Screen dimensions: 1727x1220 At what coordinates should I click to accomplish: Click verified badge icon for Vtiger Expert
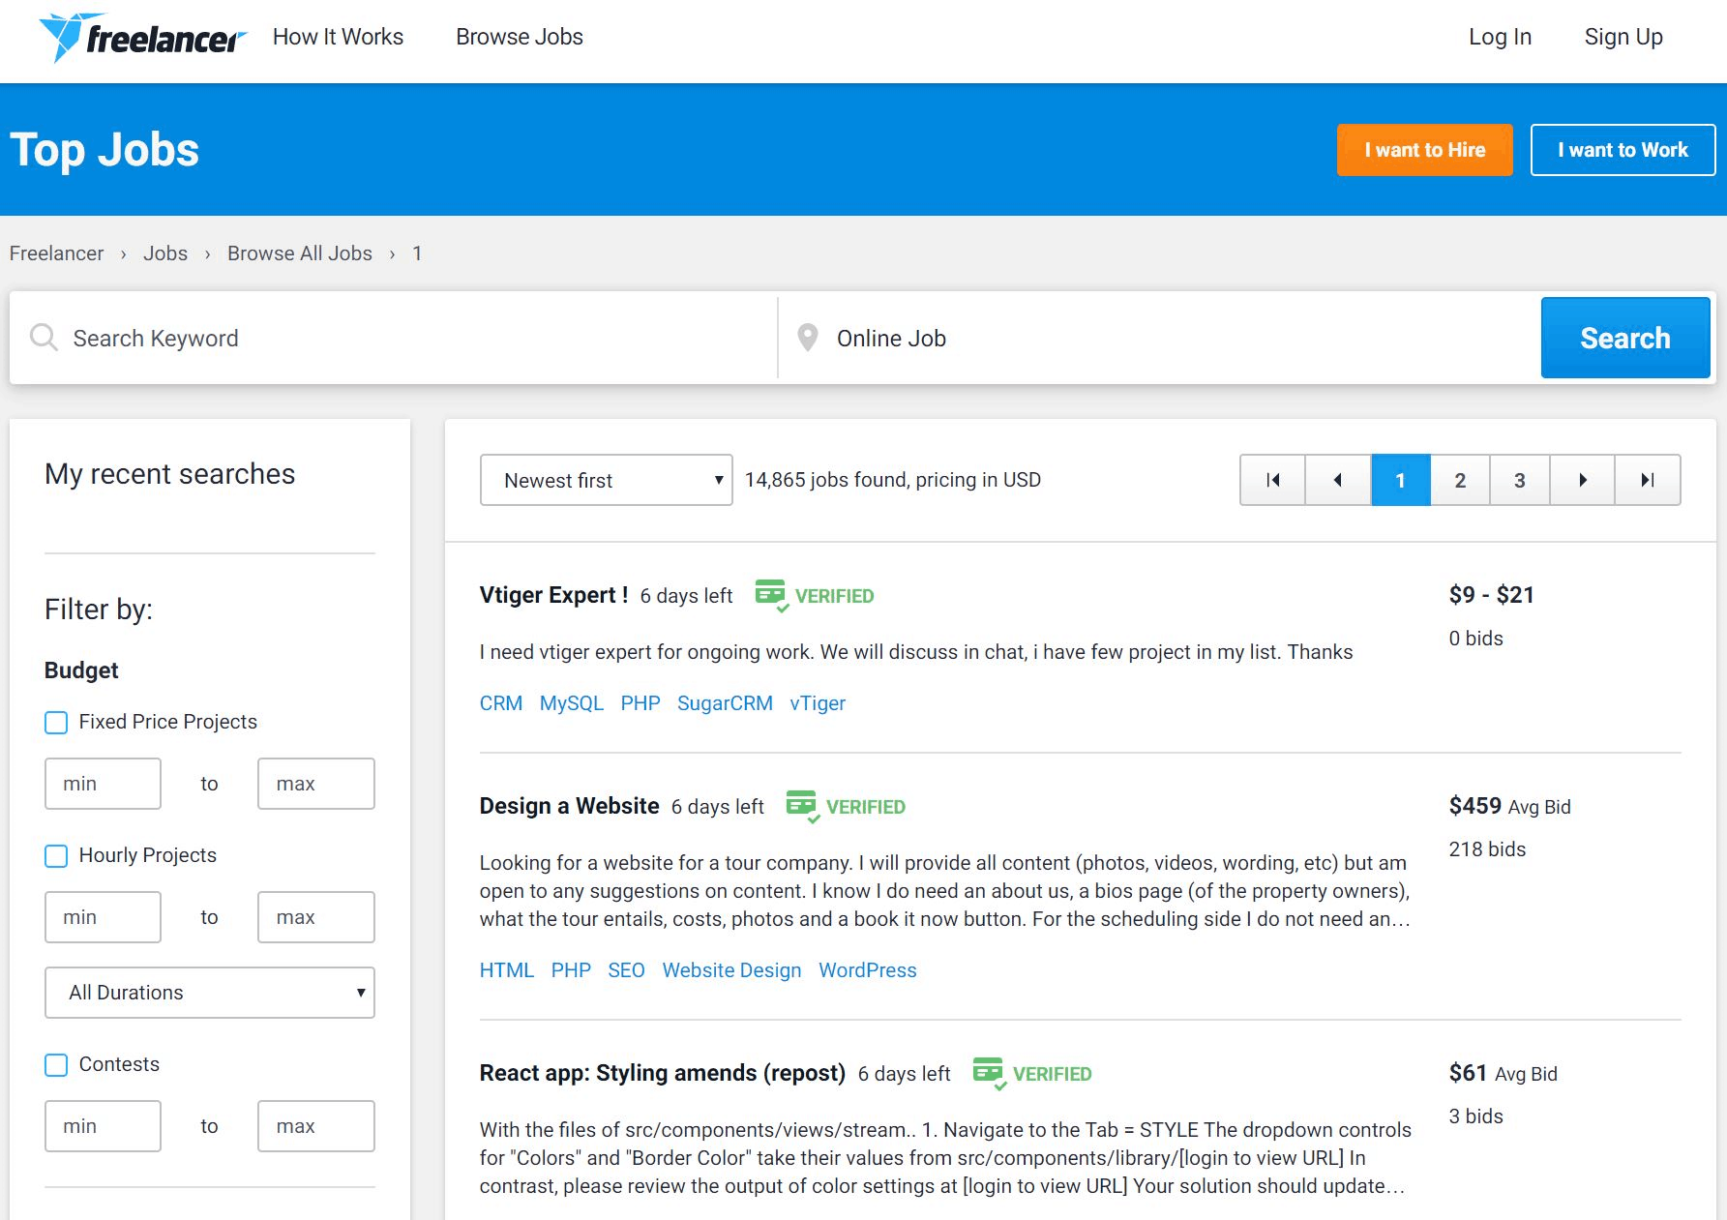[x=772, y=596]
